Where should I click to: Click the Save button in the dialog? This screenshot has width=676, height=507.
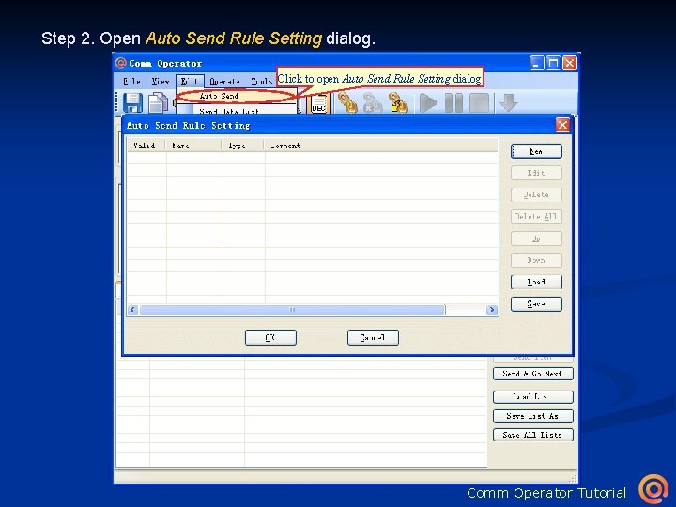[x=536, y=304]
